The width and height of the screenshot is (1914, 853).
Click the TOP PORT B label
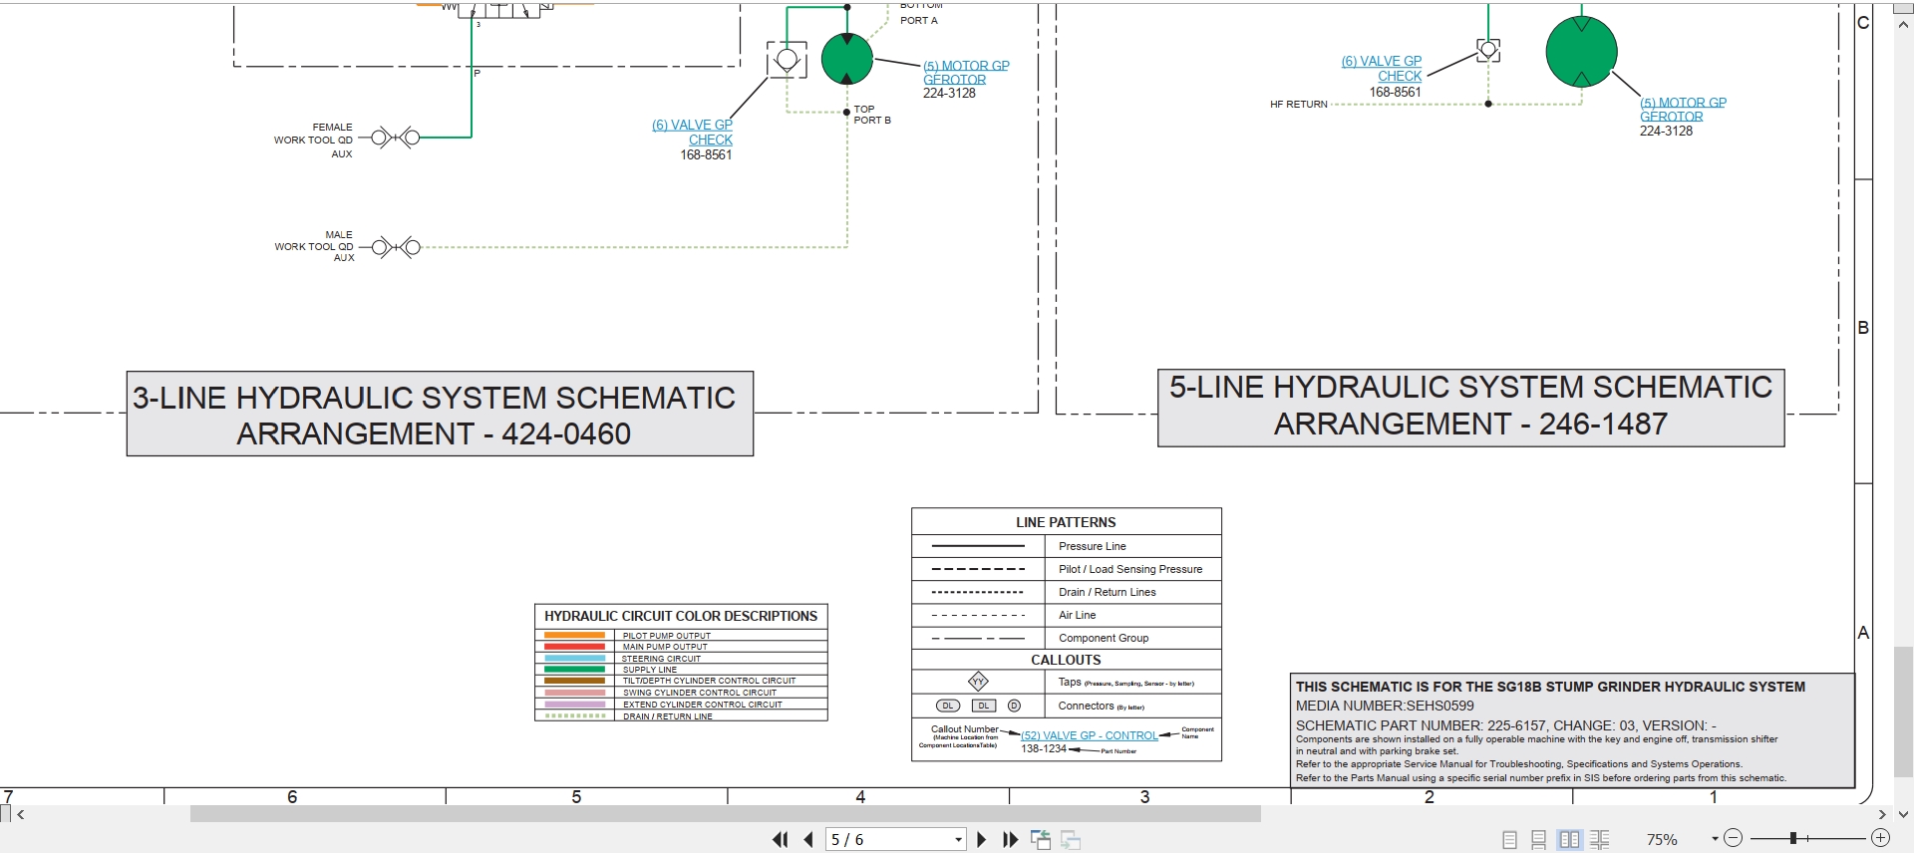pos(872,115)
